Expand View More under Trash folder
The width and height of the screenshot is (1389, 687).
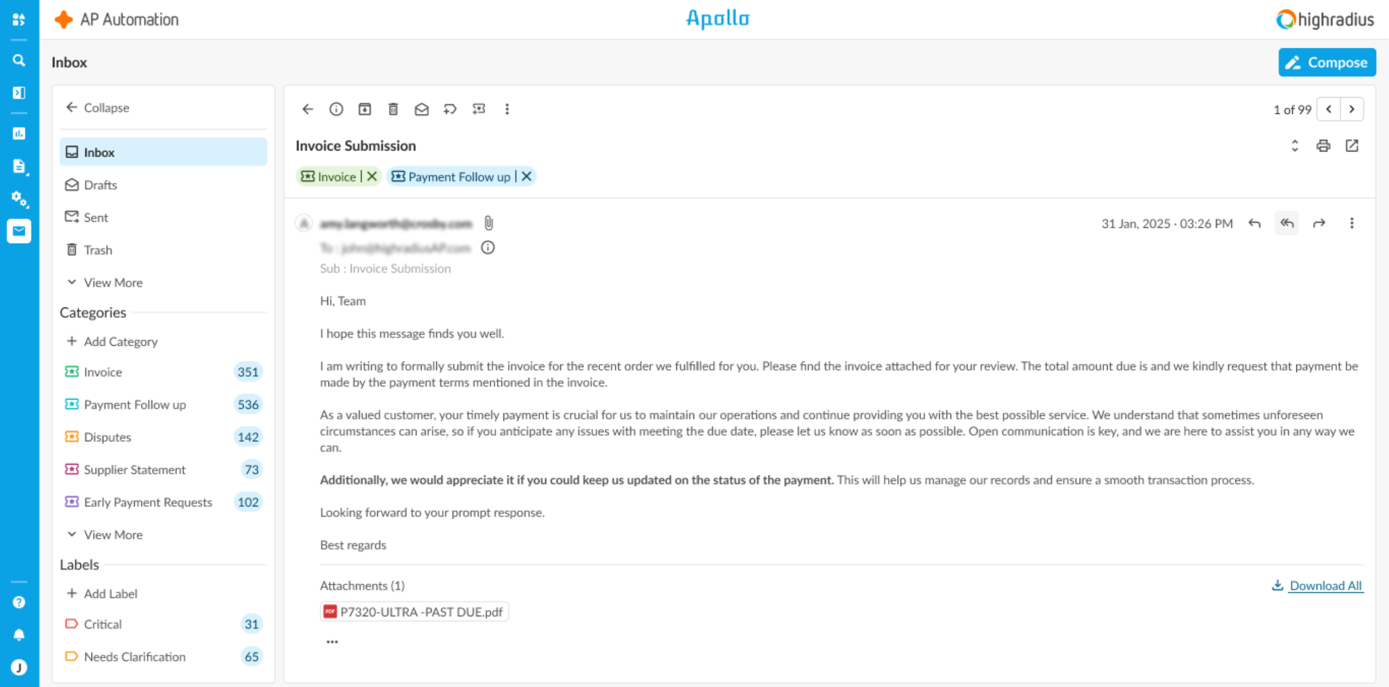(105, 282)
